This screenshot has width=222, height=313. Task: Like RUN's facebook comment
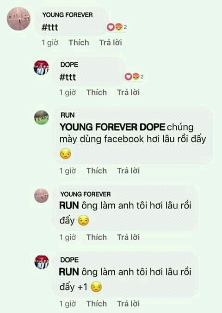[x=97, y=171]
